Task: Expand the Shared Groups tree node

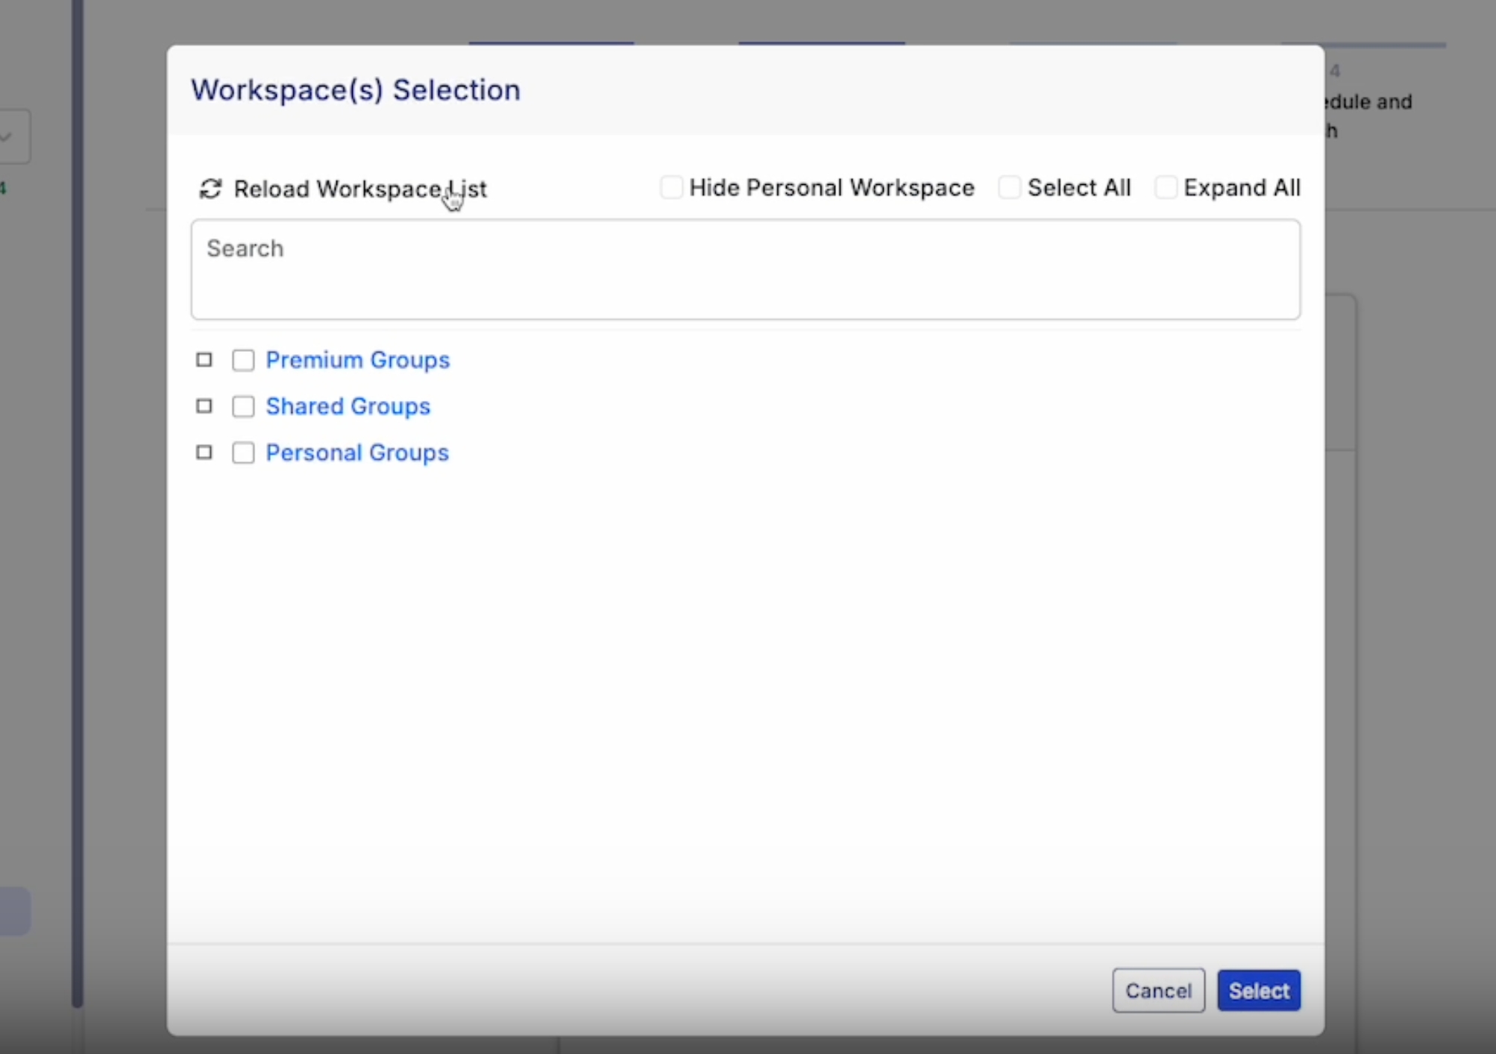Action: click(x=204, y=406)
